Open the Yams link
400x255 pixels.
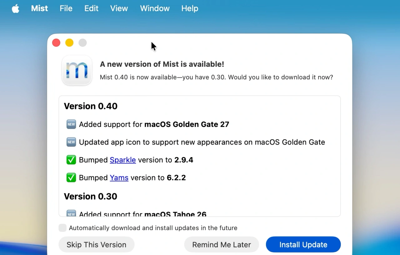[x=119, y=178]
